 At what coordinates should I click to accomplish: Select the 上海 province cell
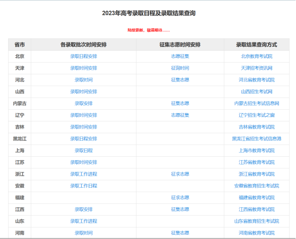20,150
